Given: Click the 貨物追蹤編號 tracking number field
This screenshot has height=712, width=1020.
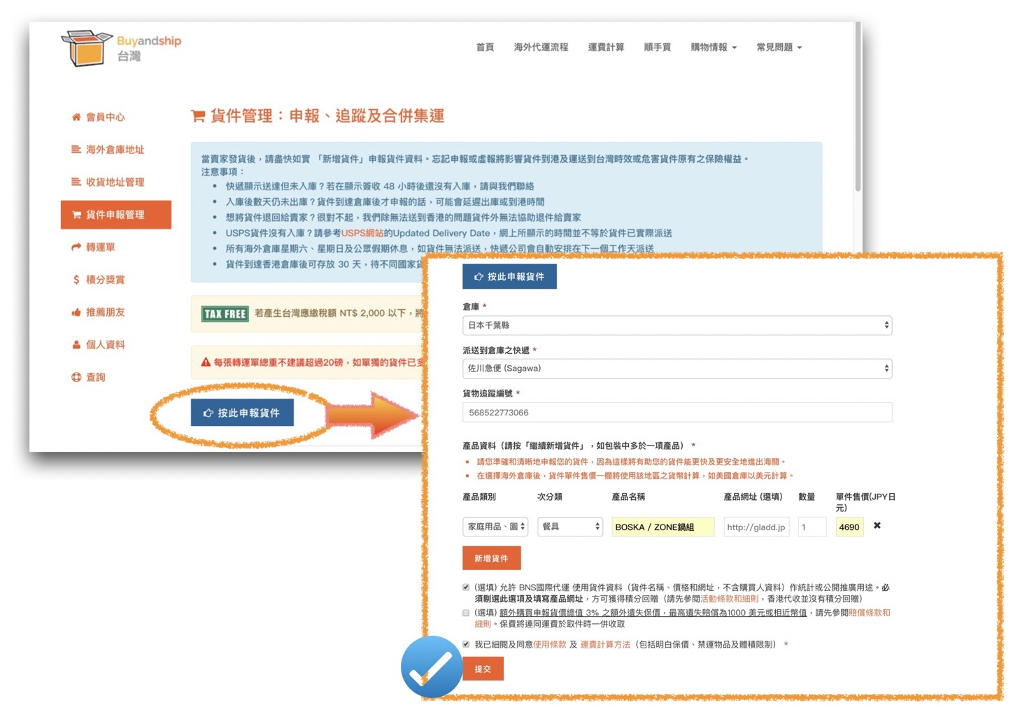Looking at the screenshot, I should click(676, 413).
